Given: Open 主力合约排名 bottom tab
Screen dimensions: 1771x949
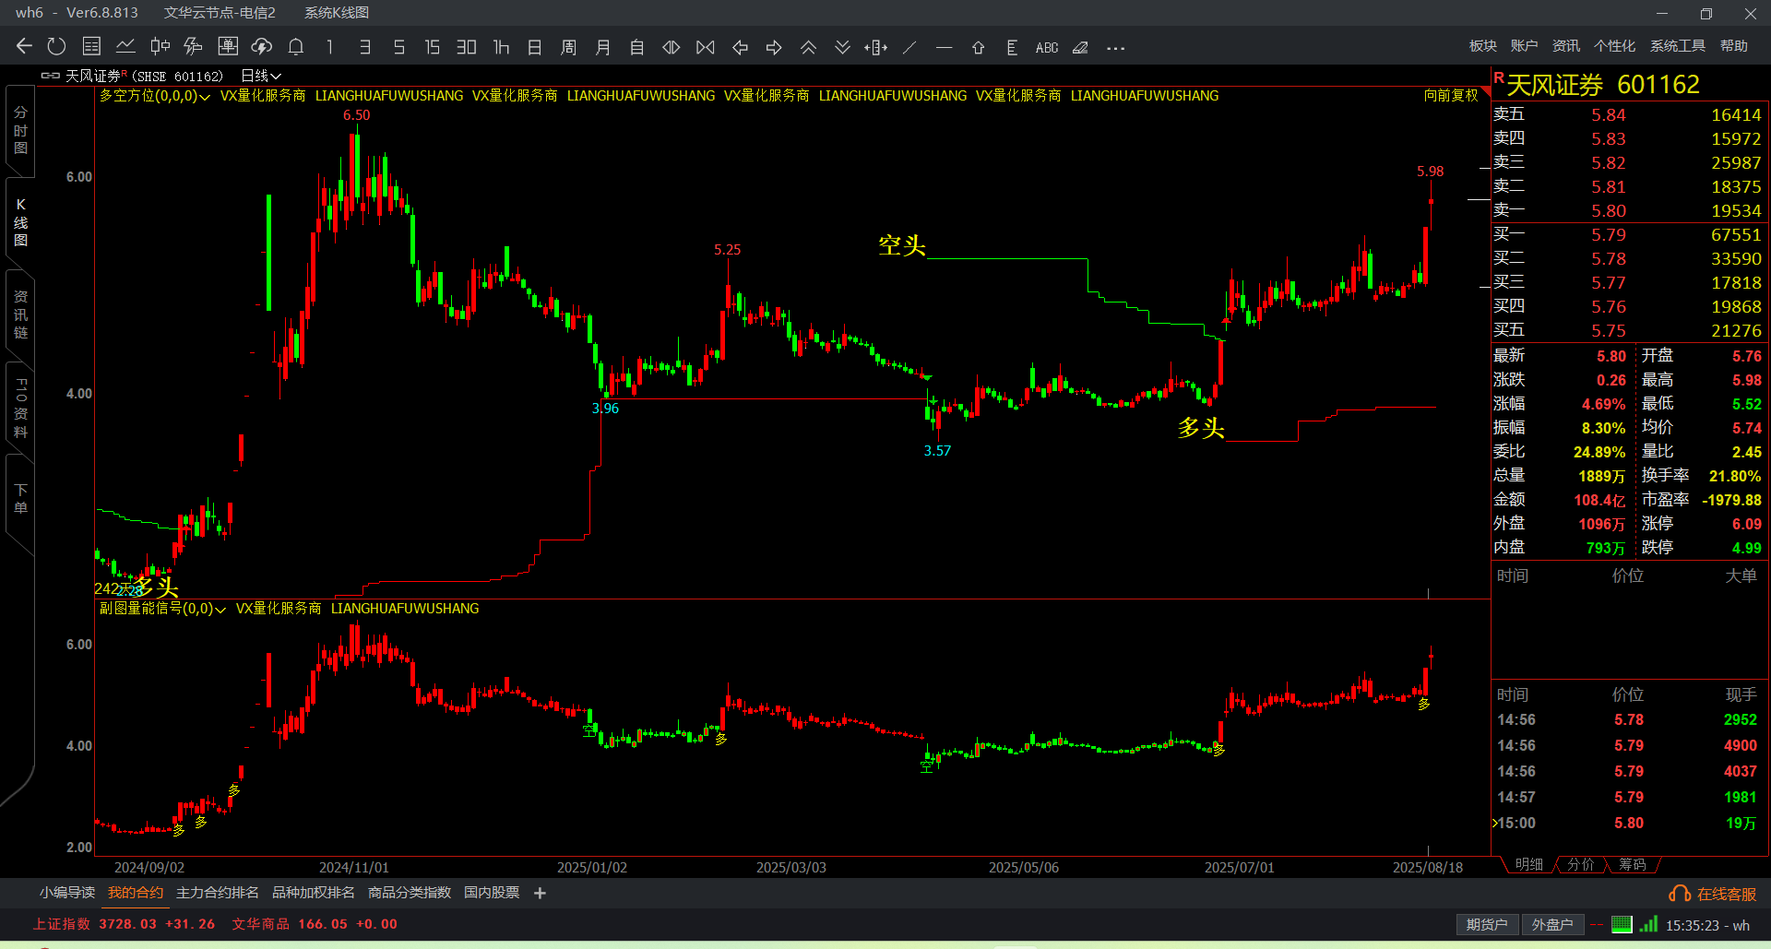Looking at the screenshot, I should [218, 893].
